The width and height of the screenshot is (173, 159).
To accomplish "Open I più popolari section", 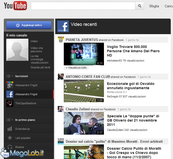I will [x=29, y=138].
